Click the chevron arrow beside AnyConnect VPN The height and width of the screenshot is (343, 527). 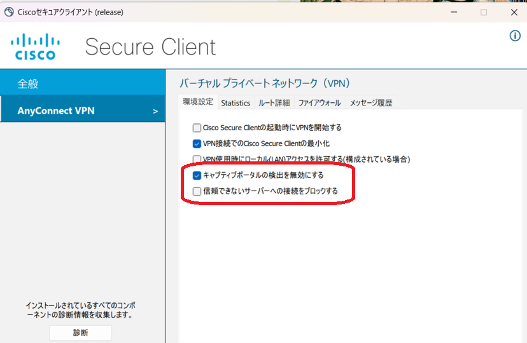[x=155, y=111]
